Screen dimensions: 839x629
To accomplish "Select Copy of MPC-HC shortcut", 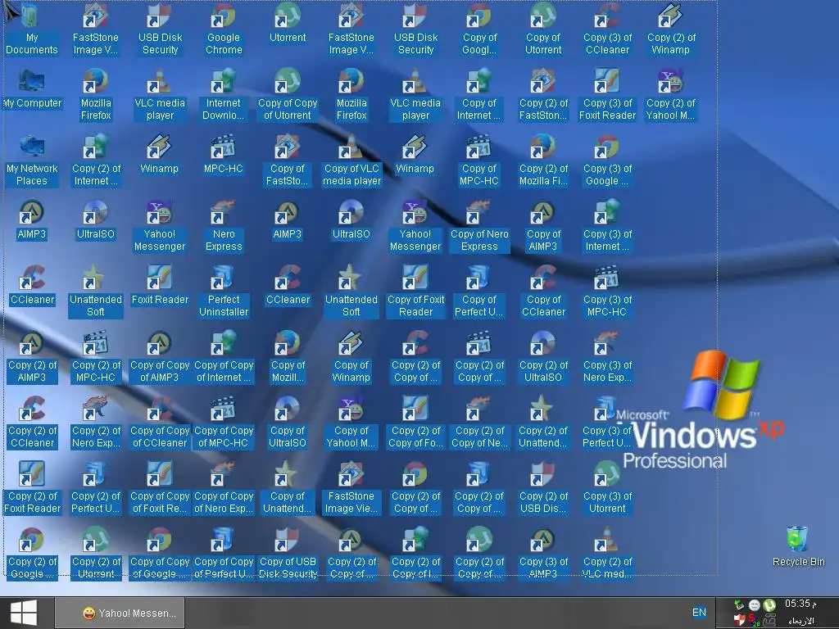I will pos(478,161).
